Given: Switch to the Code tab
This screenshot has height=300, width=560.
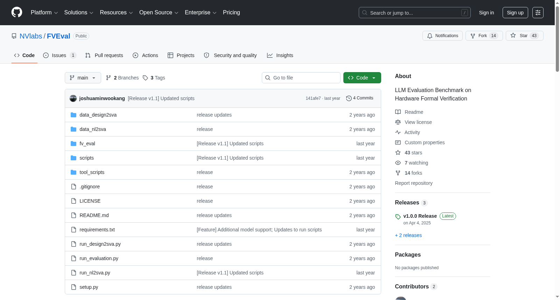Looking at the screenshot, I should 24,55.
